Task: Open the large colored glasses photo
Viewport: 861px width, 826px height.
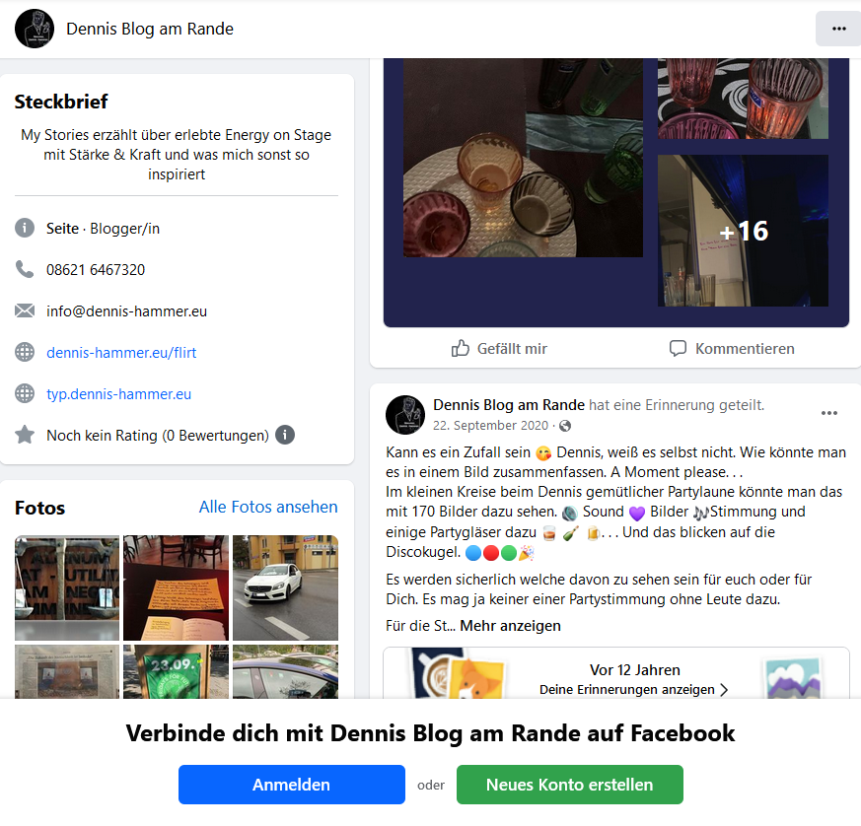Action: pyautogui.click(x=523, y=158)
